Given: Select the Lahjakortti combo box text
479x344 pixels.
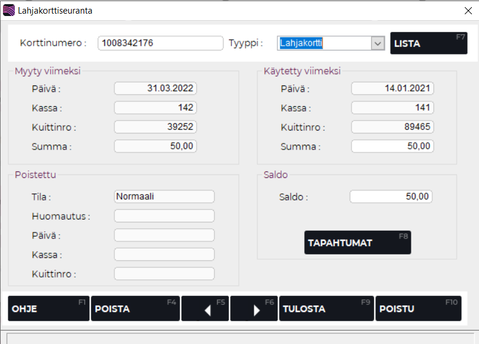Looking at the screenshot, I should [x=324, y=43].
